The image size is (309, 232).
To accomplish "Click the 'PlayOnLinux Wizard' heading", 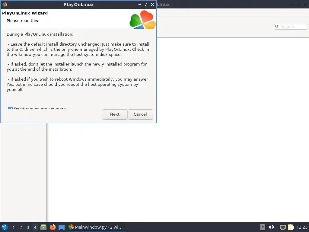I will coord(25,13).
